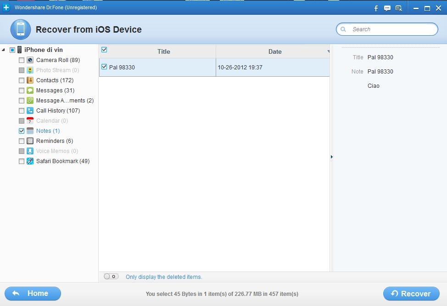Viewport: 447px width, 306px height.
Task: Toggle only display deleted items switch
Action: (111, 276)
